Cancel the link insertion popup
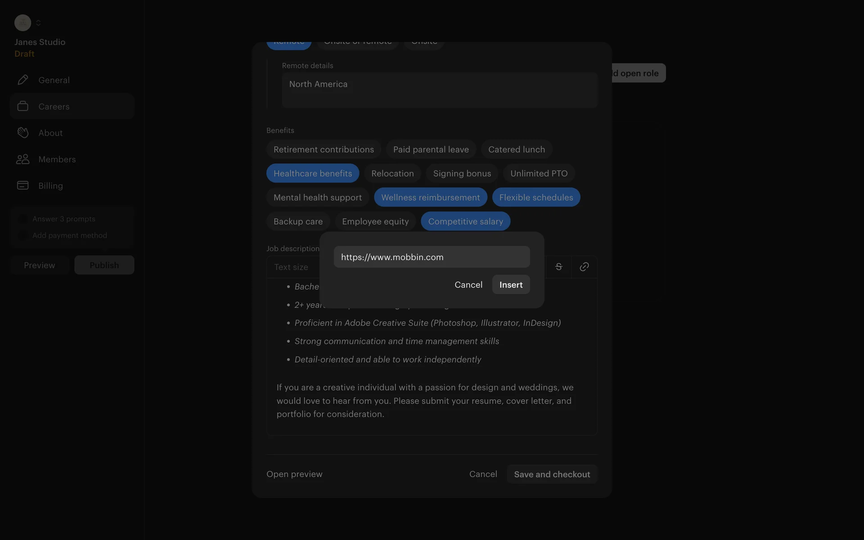 pyautogui.click(x=468, y=284)
